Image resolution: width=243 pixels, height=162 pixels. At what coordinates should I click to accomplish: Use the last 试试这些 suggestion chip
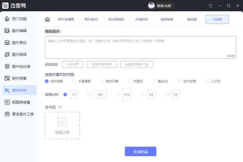click(137, 64)
